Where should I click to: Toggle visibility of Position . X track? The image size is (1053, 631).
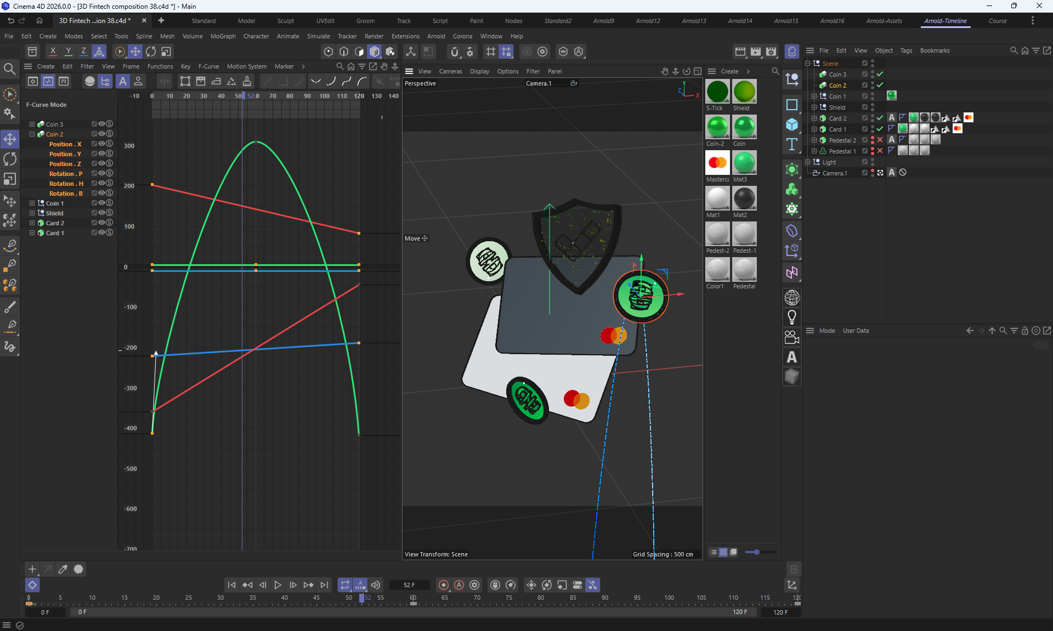pos(101,144)
